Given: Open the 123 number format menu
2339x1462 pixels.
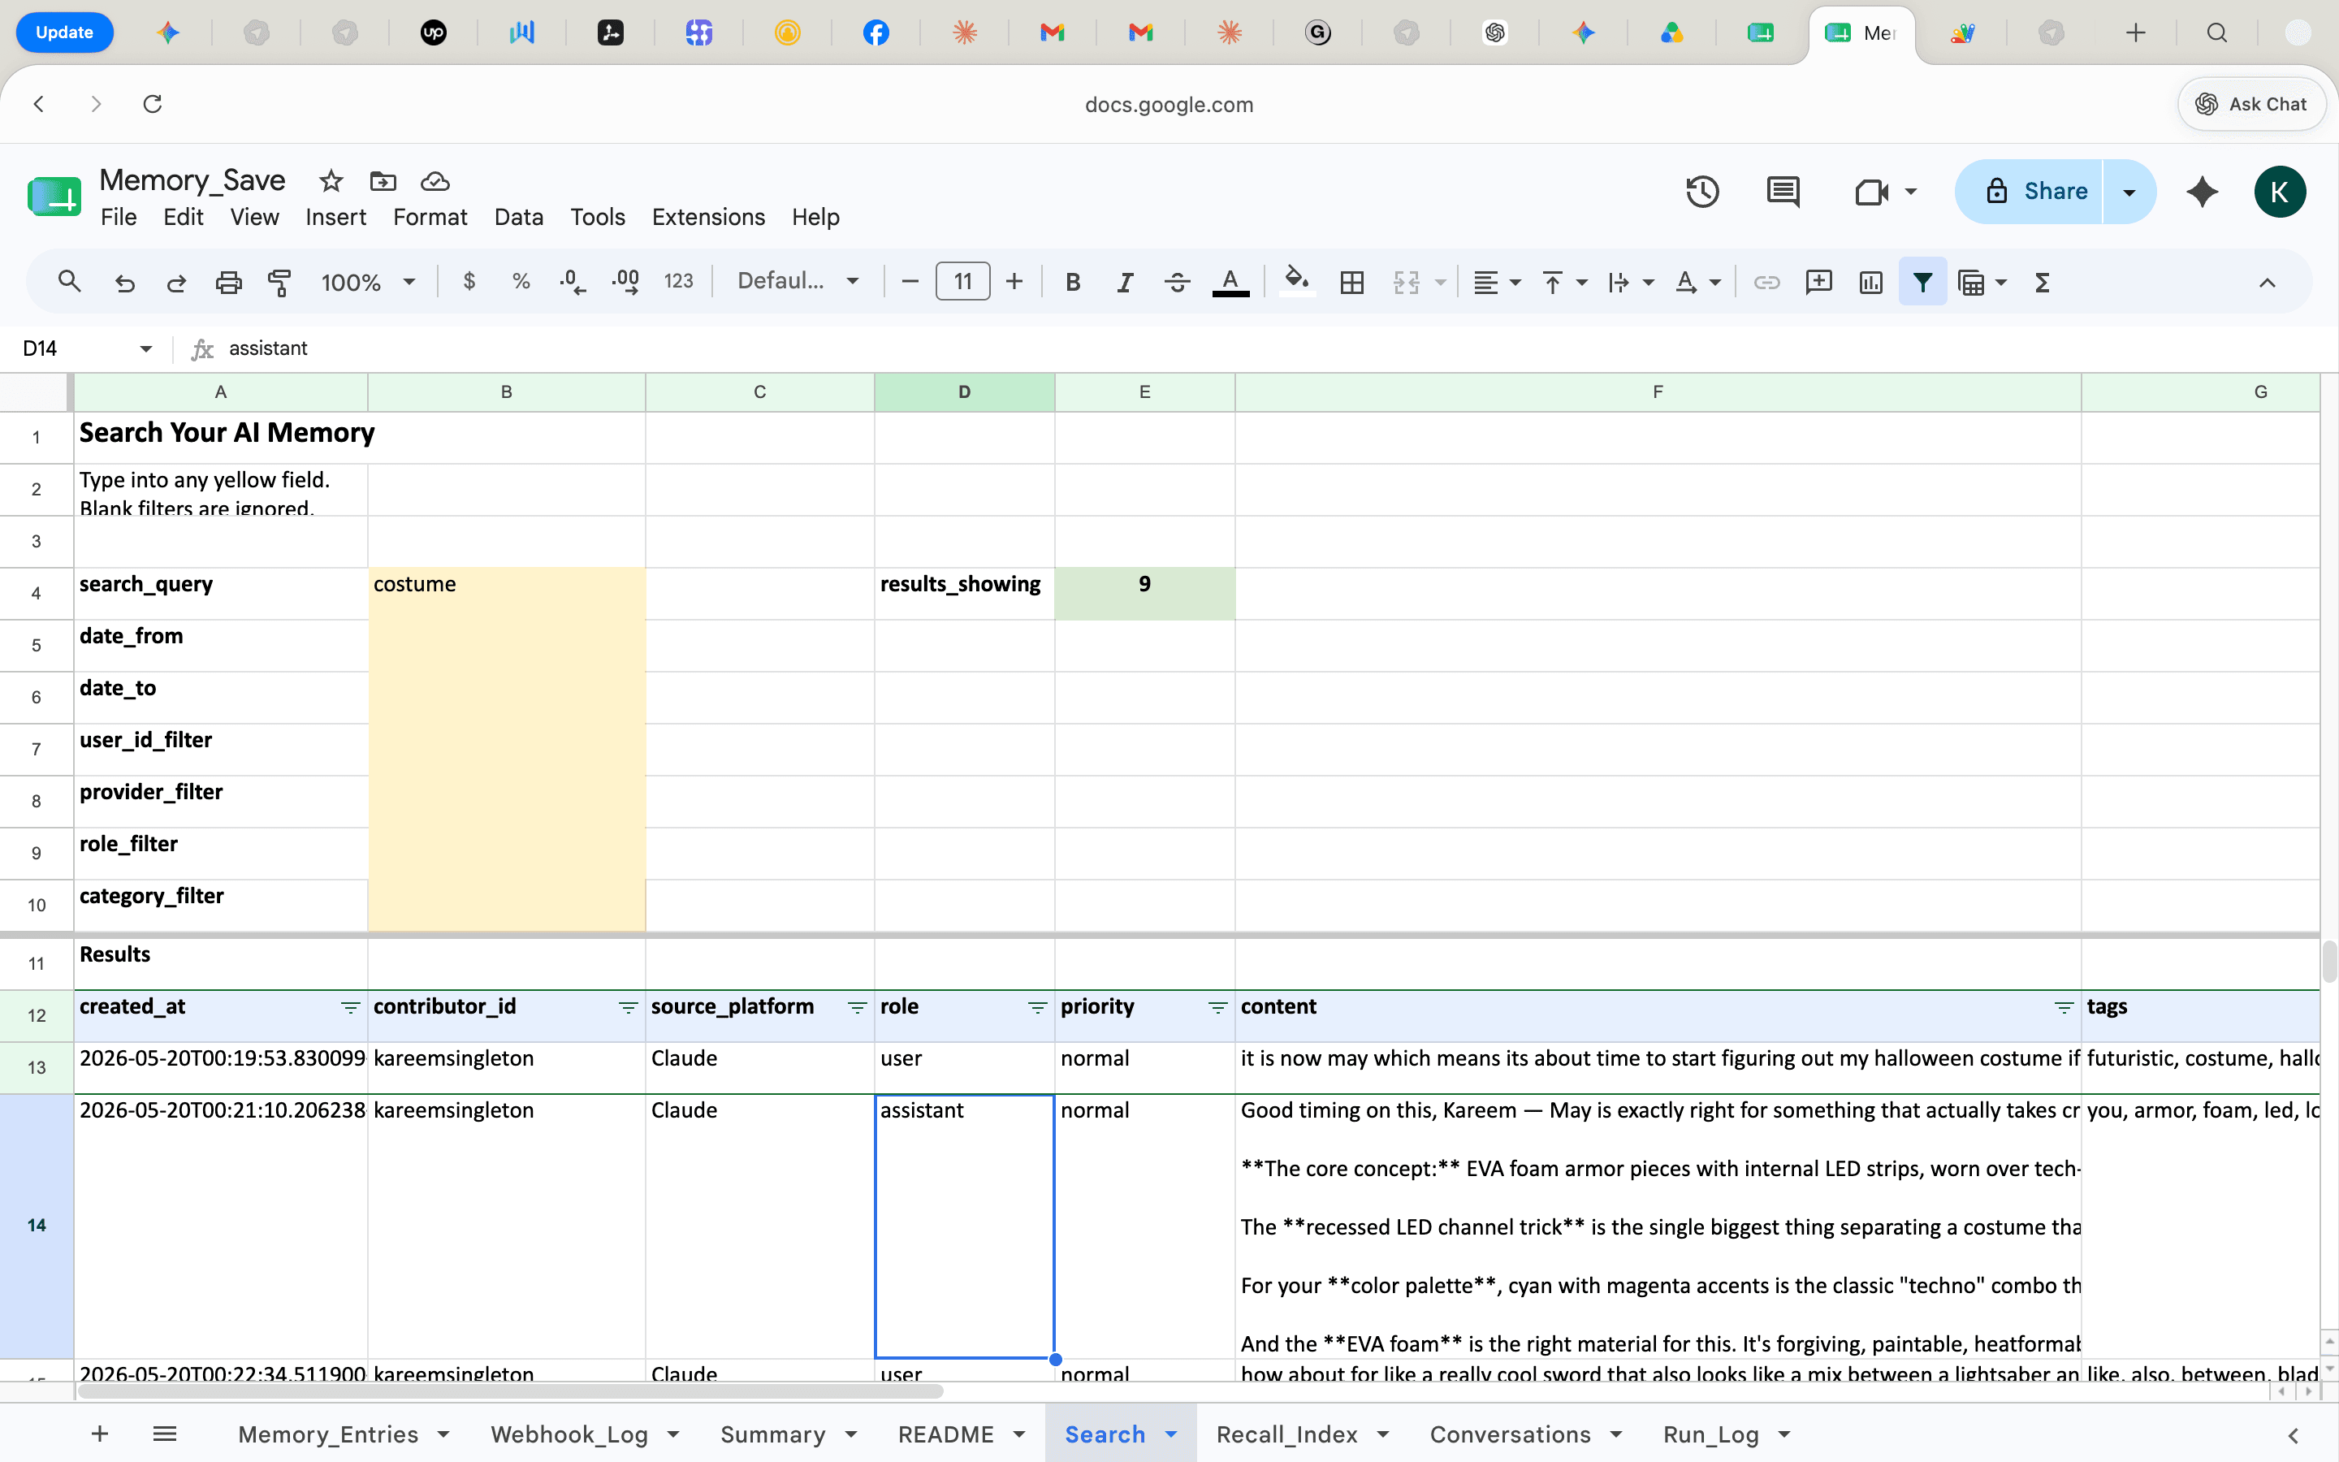Looking at the screenshot, I should (678, 281).
